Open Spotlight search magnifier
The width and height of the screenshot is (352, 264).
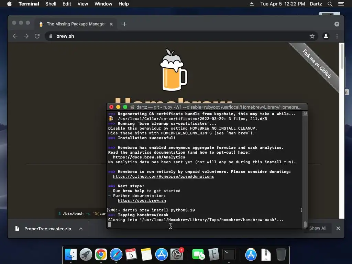click(x=330, y=4)
